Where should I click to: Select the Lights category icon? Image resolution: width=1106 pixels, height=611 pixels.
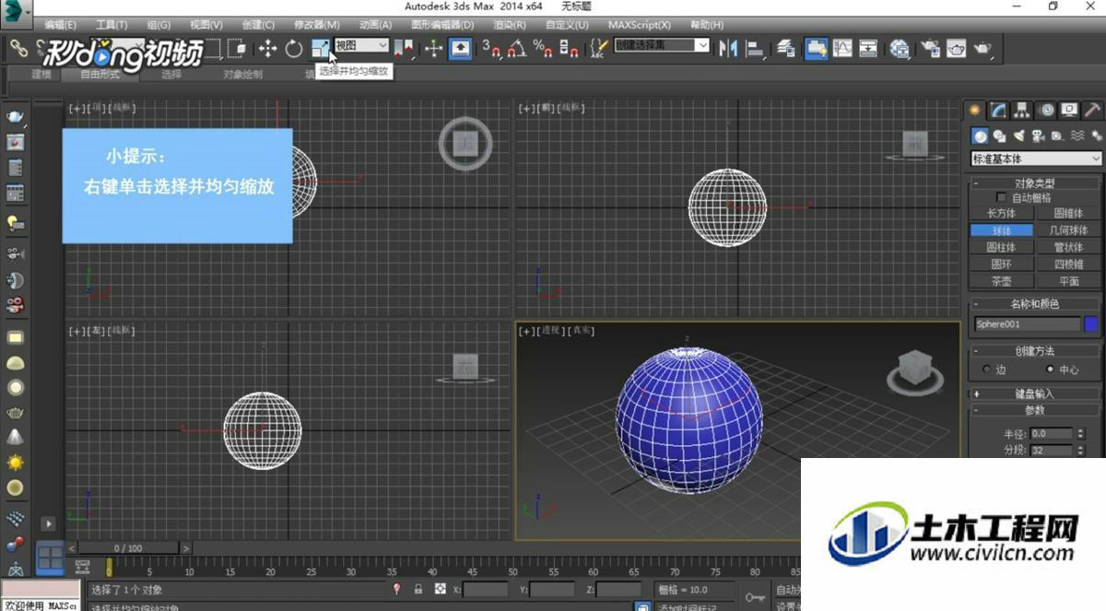coord(1018,136)
